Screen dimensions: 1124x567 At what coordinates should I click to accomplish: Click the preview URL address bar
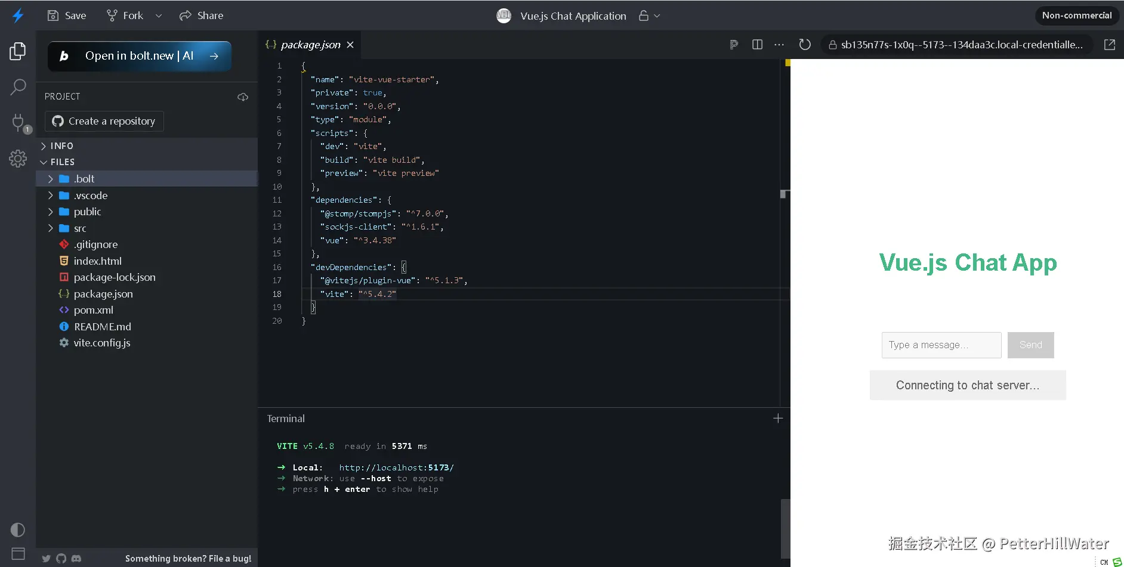click(957, 45)
